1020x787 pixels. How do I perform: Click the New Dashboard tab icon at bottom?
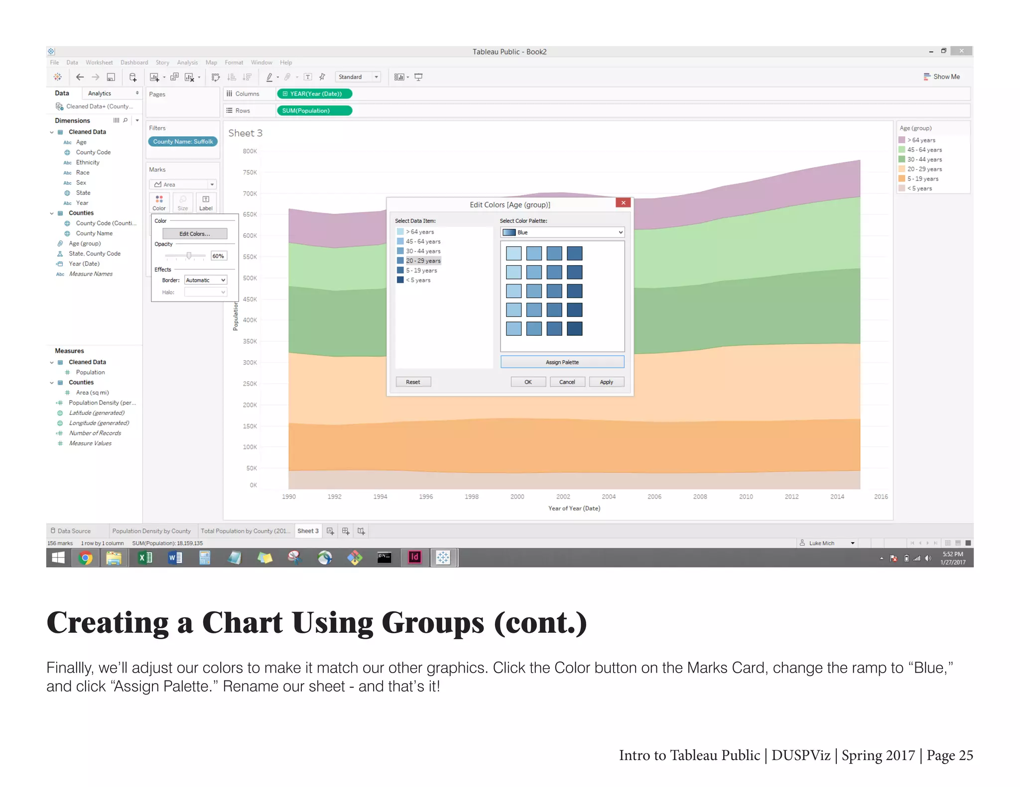pos(346,531)
